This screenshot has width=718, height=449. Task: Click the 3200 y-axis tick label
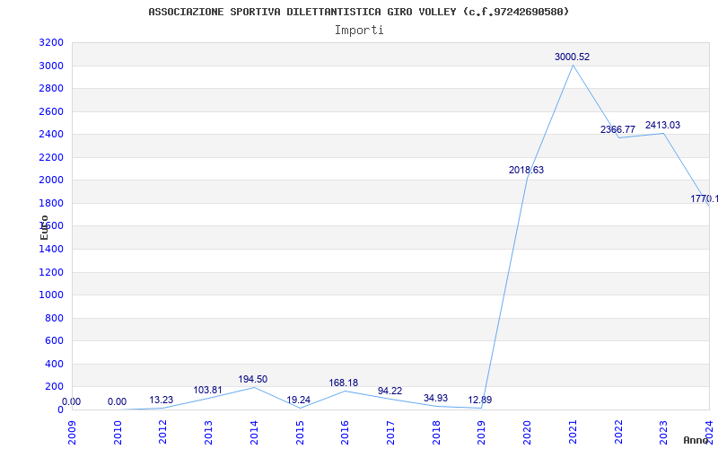coord(51,43)
